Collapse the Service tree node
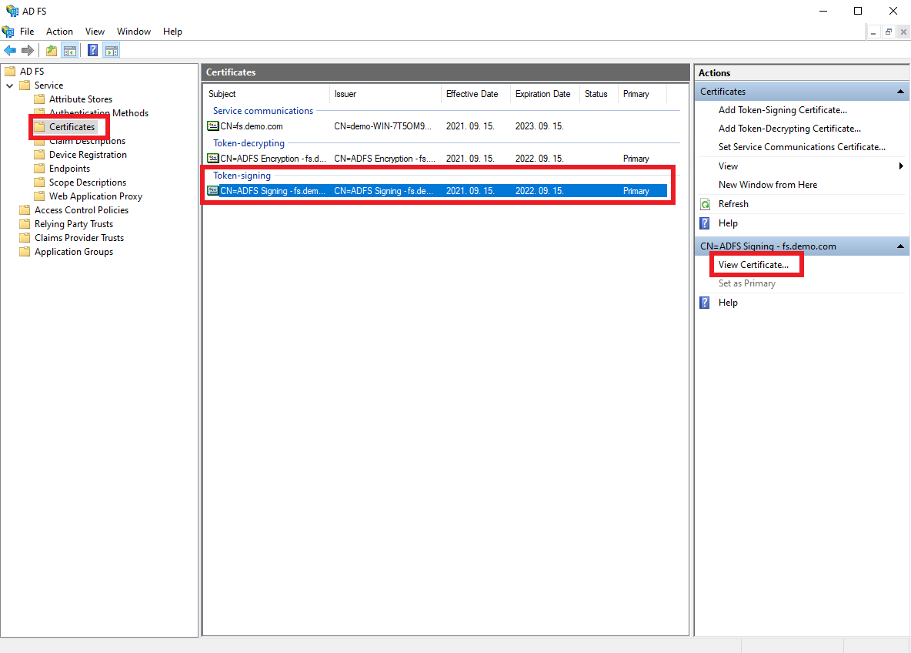Viewport: 911px width, 653px height. pyautogui.click(x=10, y=85)
